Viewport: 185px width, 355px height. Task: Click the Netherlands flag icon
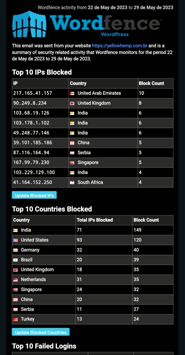[x=15, y=280]
